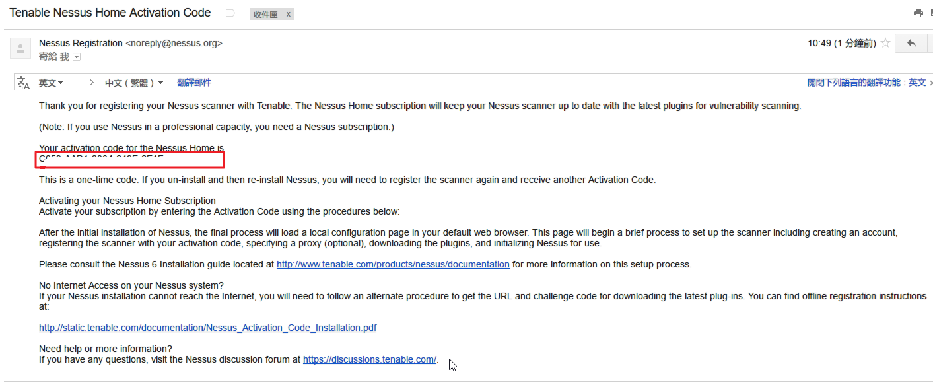Click the translate icon in the translation bar
The width and height of the screenshot is (933, 389).
tap(23, 83)
